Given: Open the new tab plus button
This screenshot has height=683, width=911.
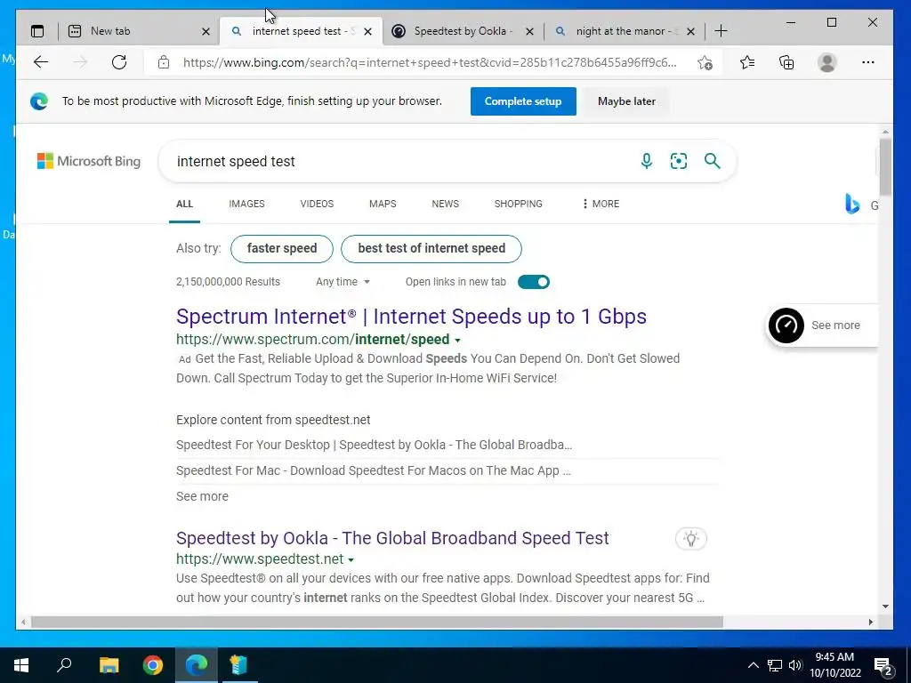Looking at the screenshot, I should [721, 31].
